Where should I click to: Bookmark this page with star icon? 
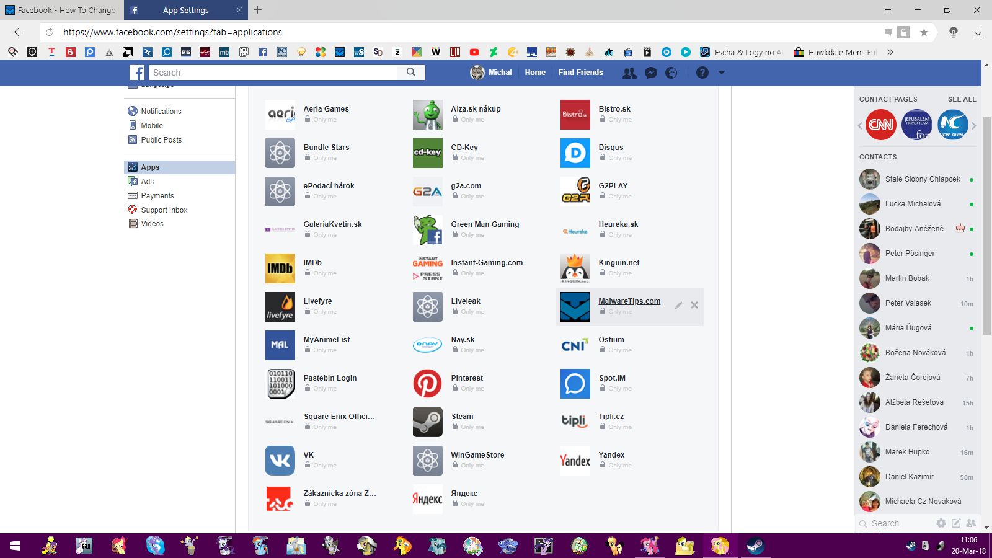(924, 32)
